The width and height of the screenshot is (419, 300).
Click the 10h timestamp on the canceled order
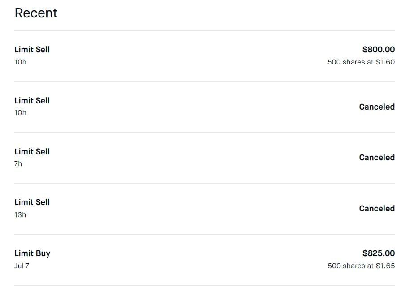(x=21, y=113)
